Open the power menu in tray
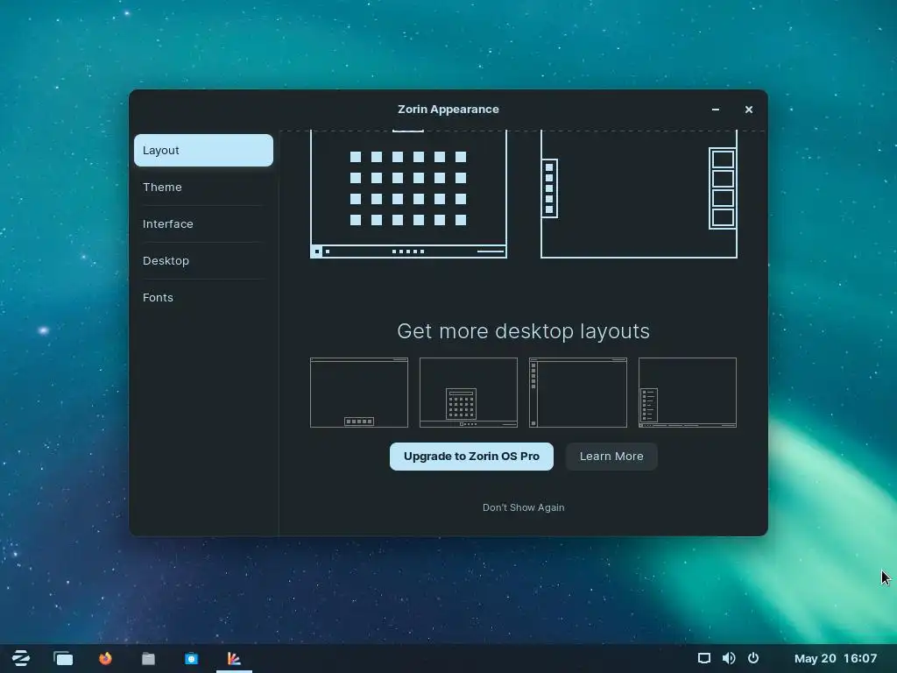The width and height of the screenshot is (897, 673). pos(753,658)
